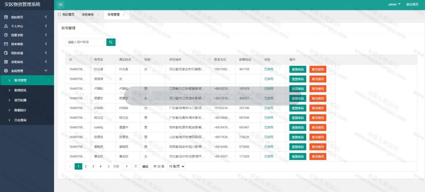Expand the 个人中心 sidebar chevron
The width and height of the screenshot is (425, 192).
click(x=46, y=26)
